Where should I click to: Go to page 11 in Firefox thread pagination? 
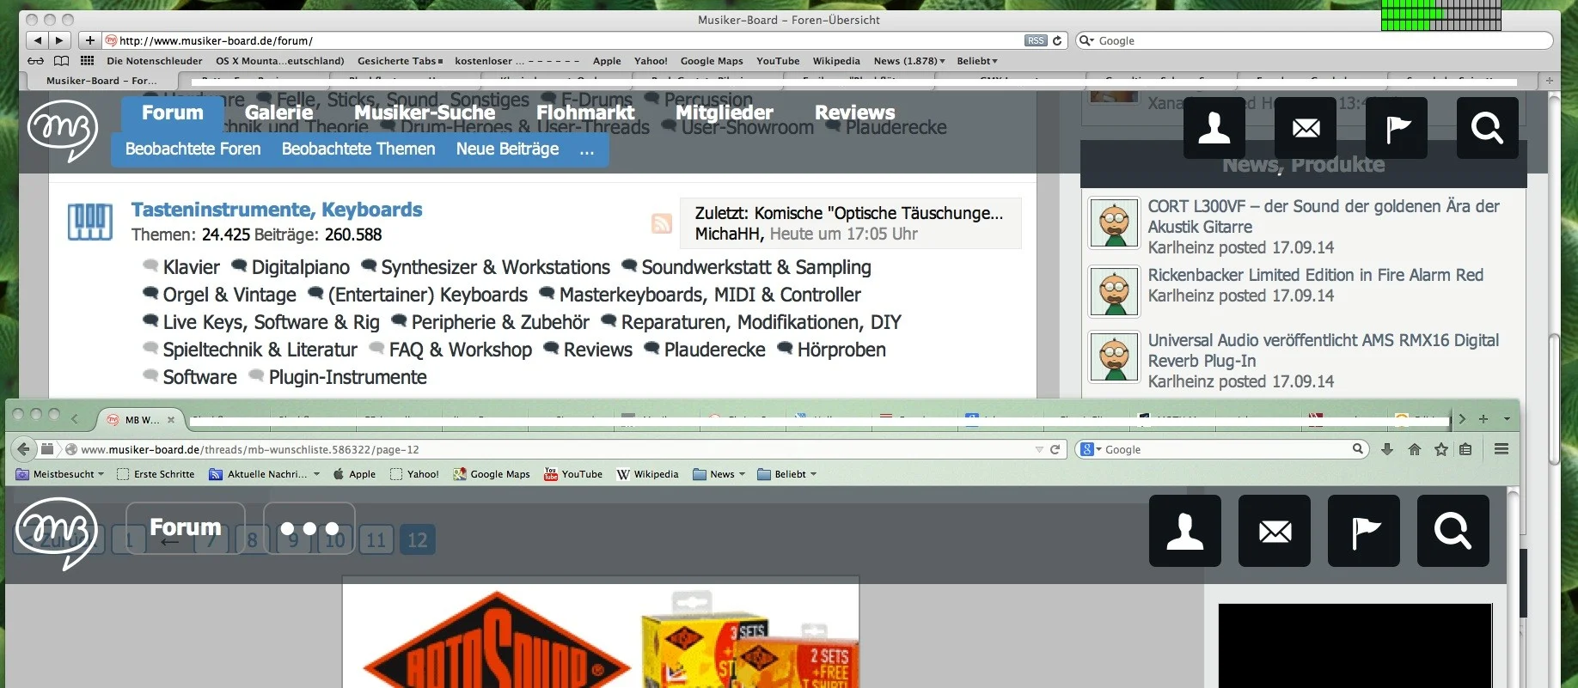point(376,540)
